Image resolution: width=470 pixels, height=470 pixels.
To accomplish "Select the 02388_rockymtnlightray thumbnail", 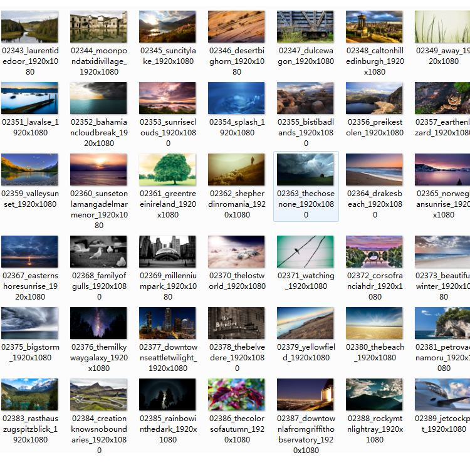I will (x=374, y=394).
